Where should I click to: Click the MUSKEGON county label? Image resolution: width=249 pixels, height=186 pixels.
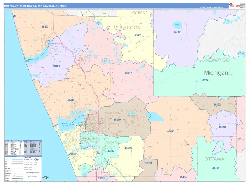click(127, 28)
